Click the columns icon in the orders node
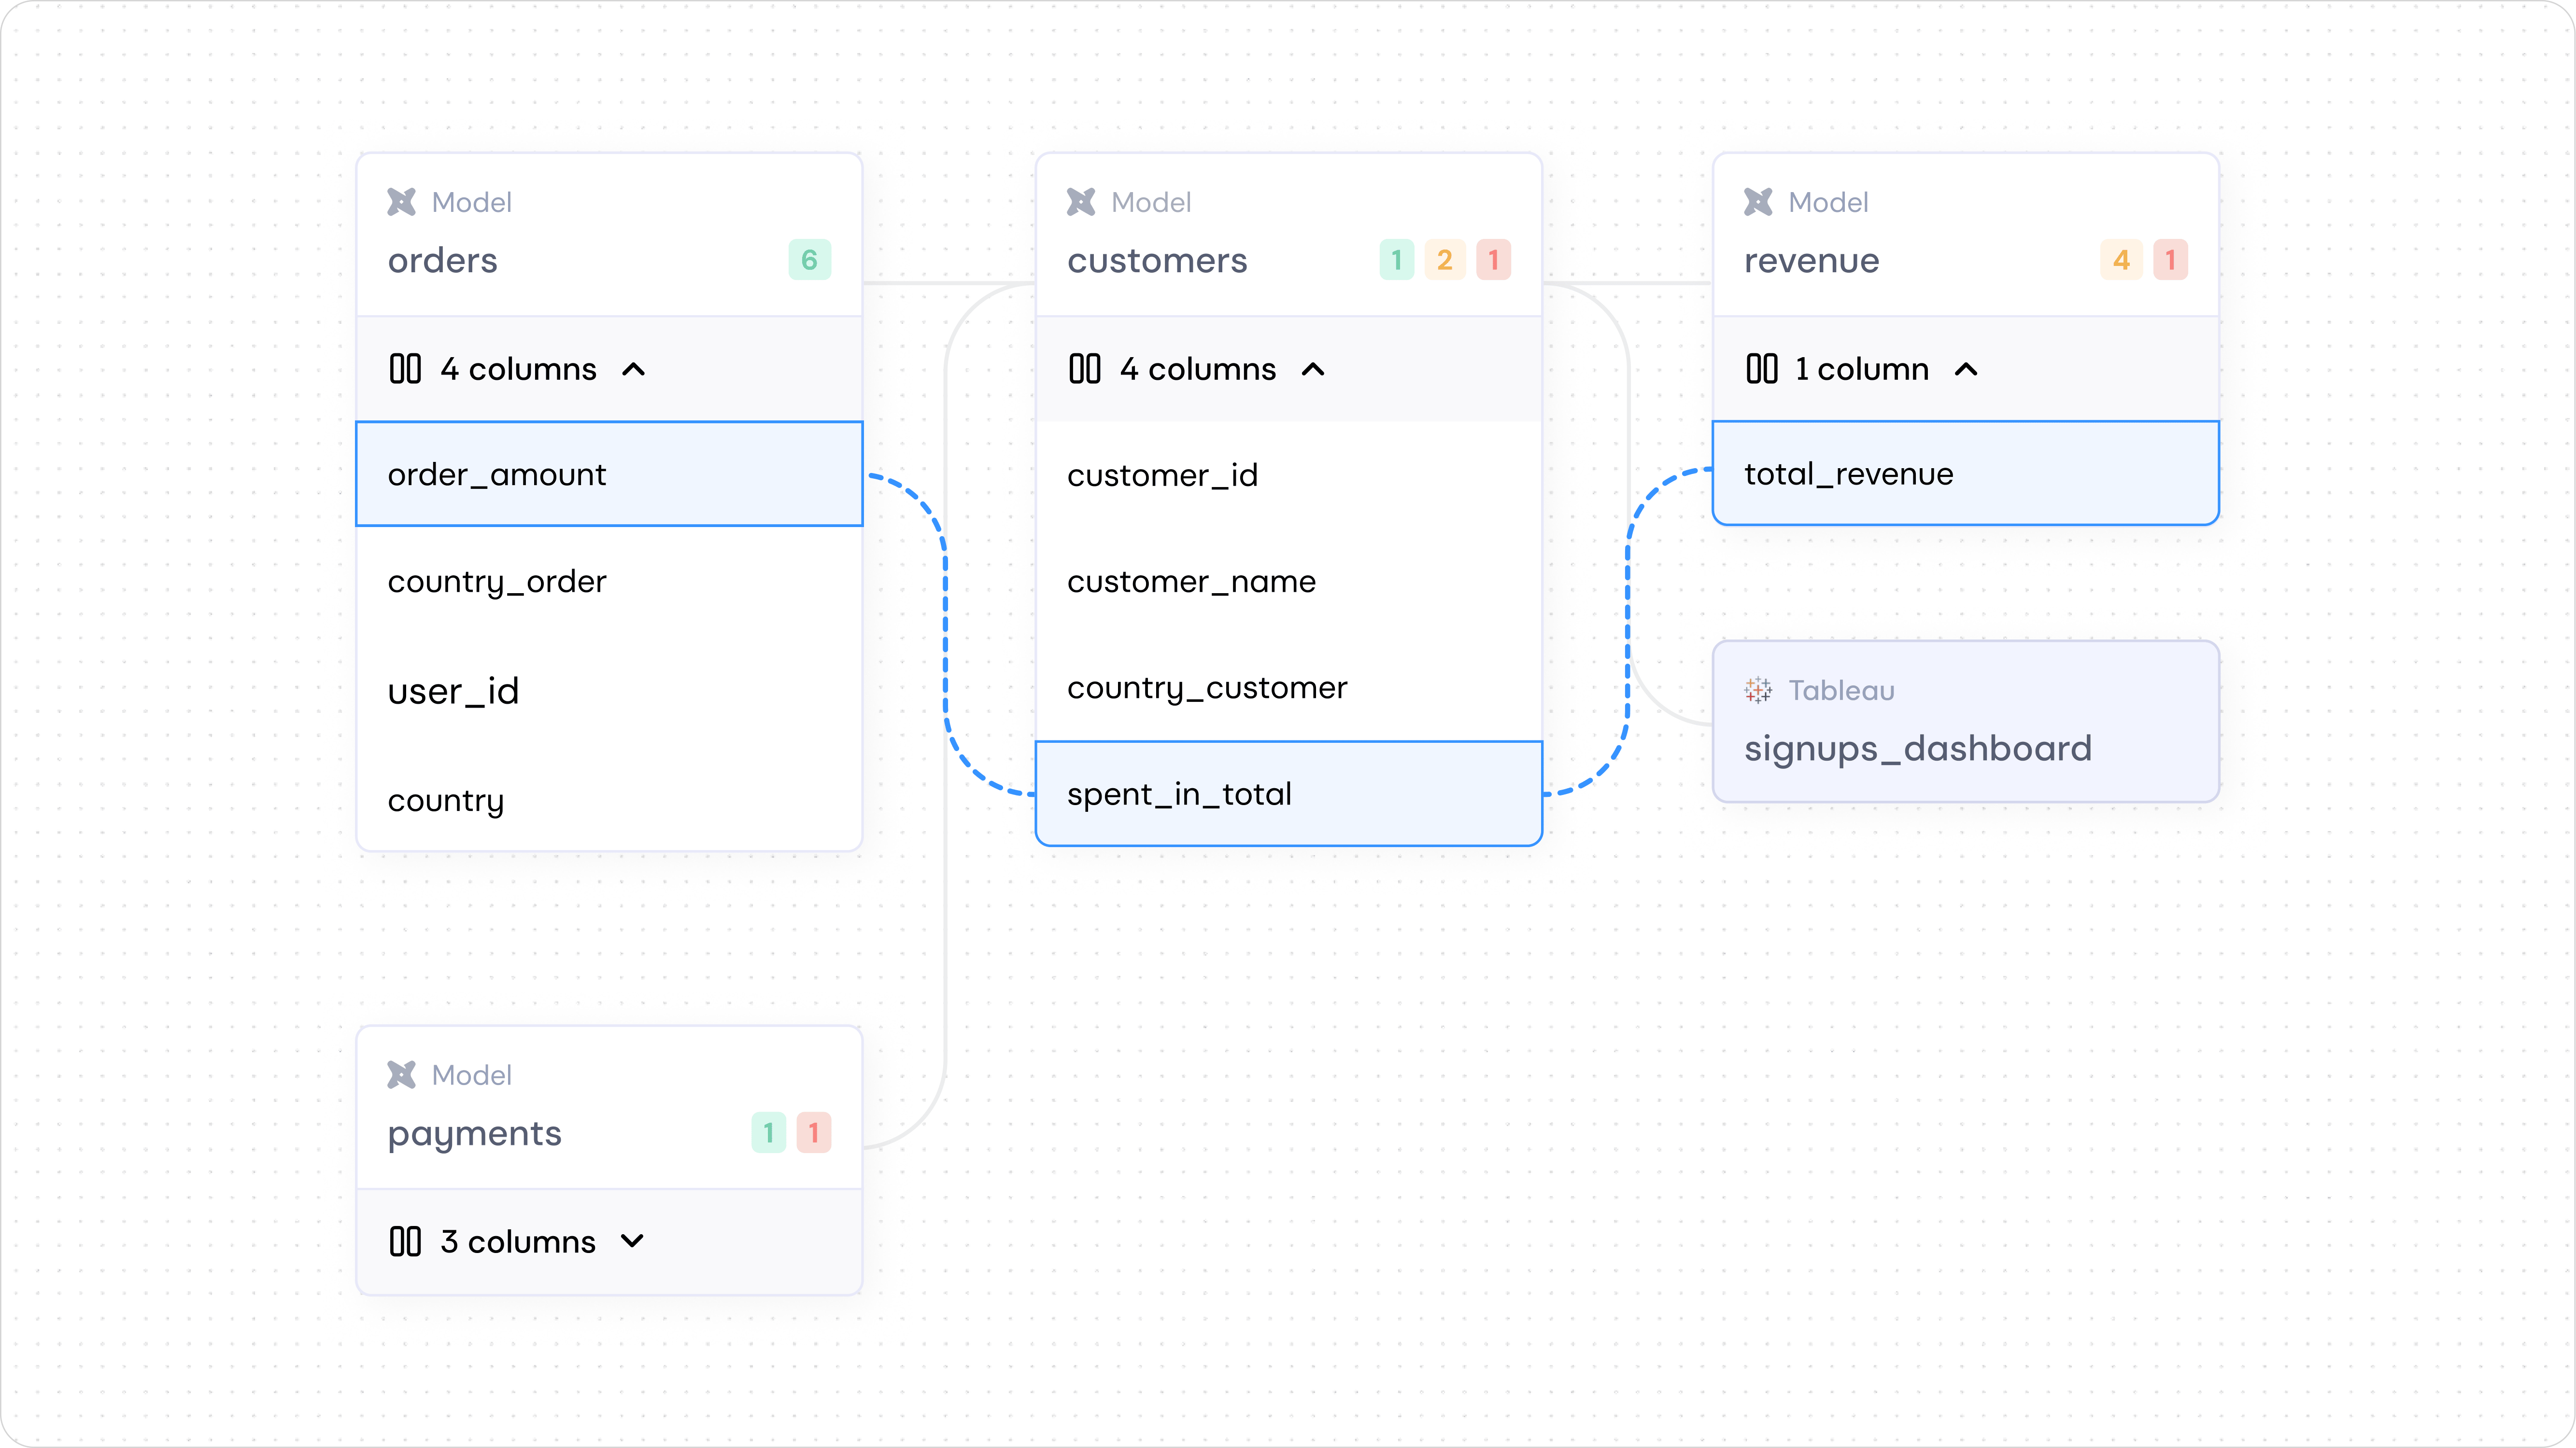This screenshot has height=1448, width=2576. coord(407,369)
